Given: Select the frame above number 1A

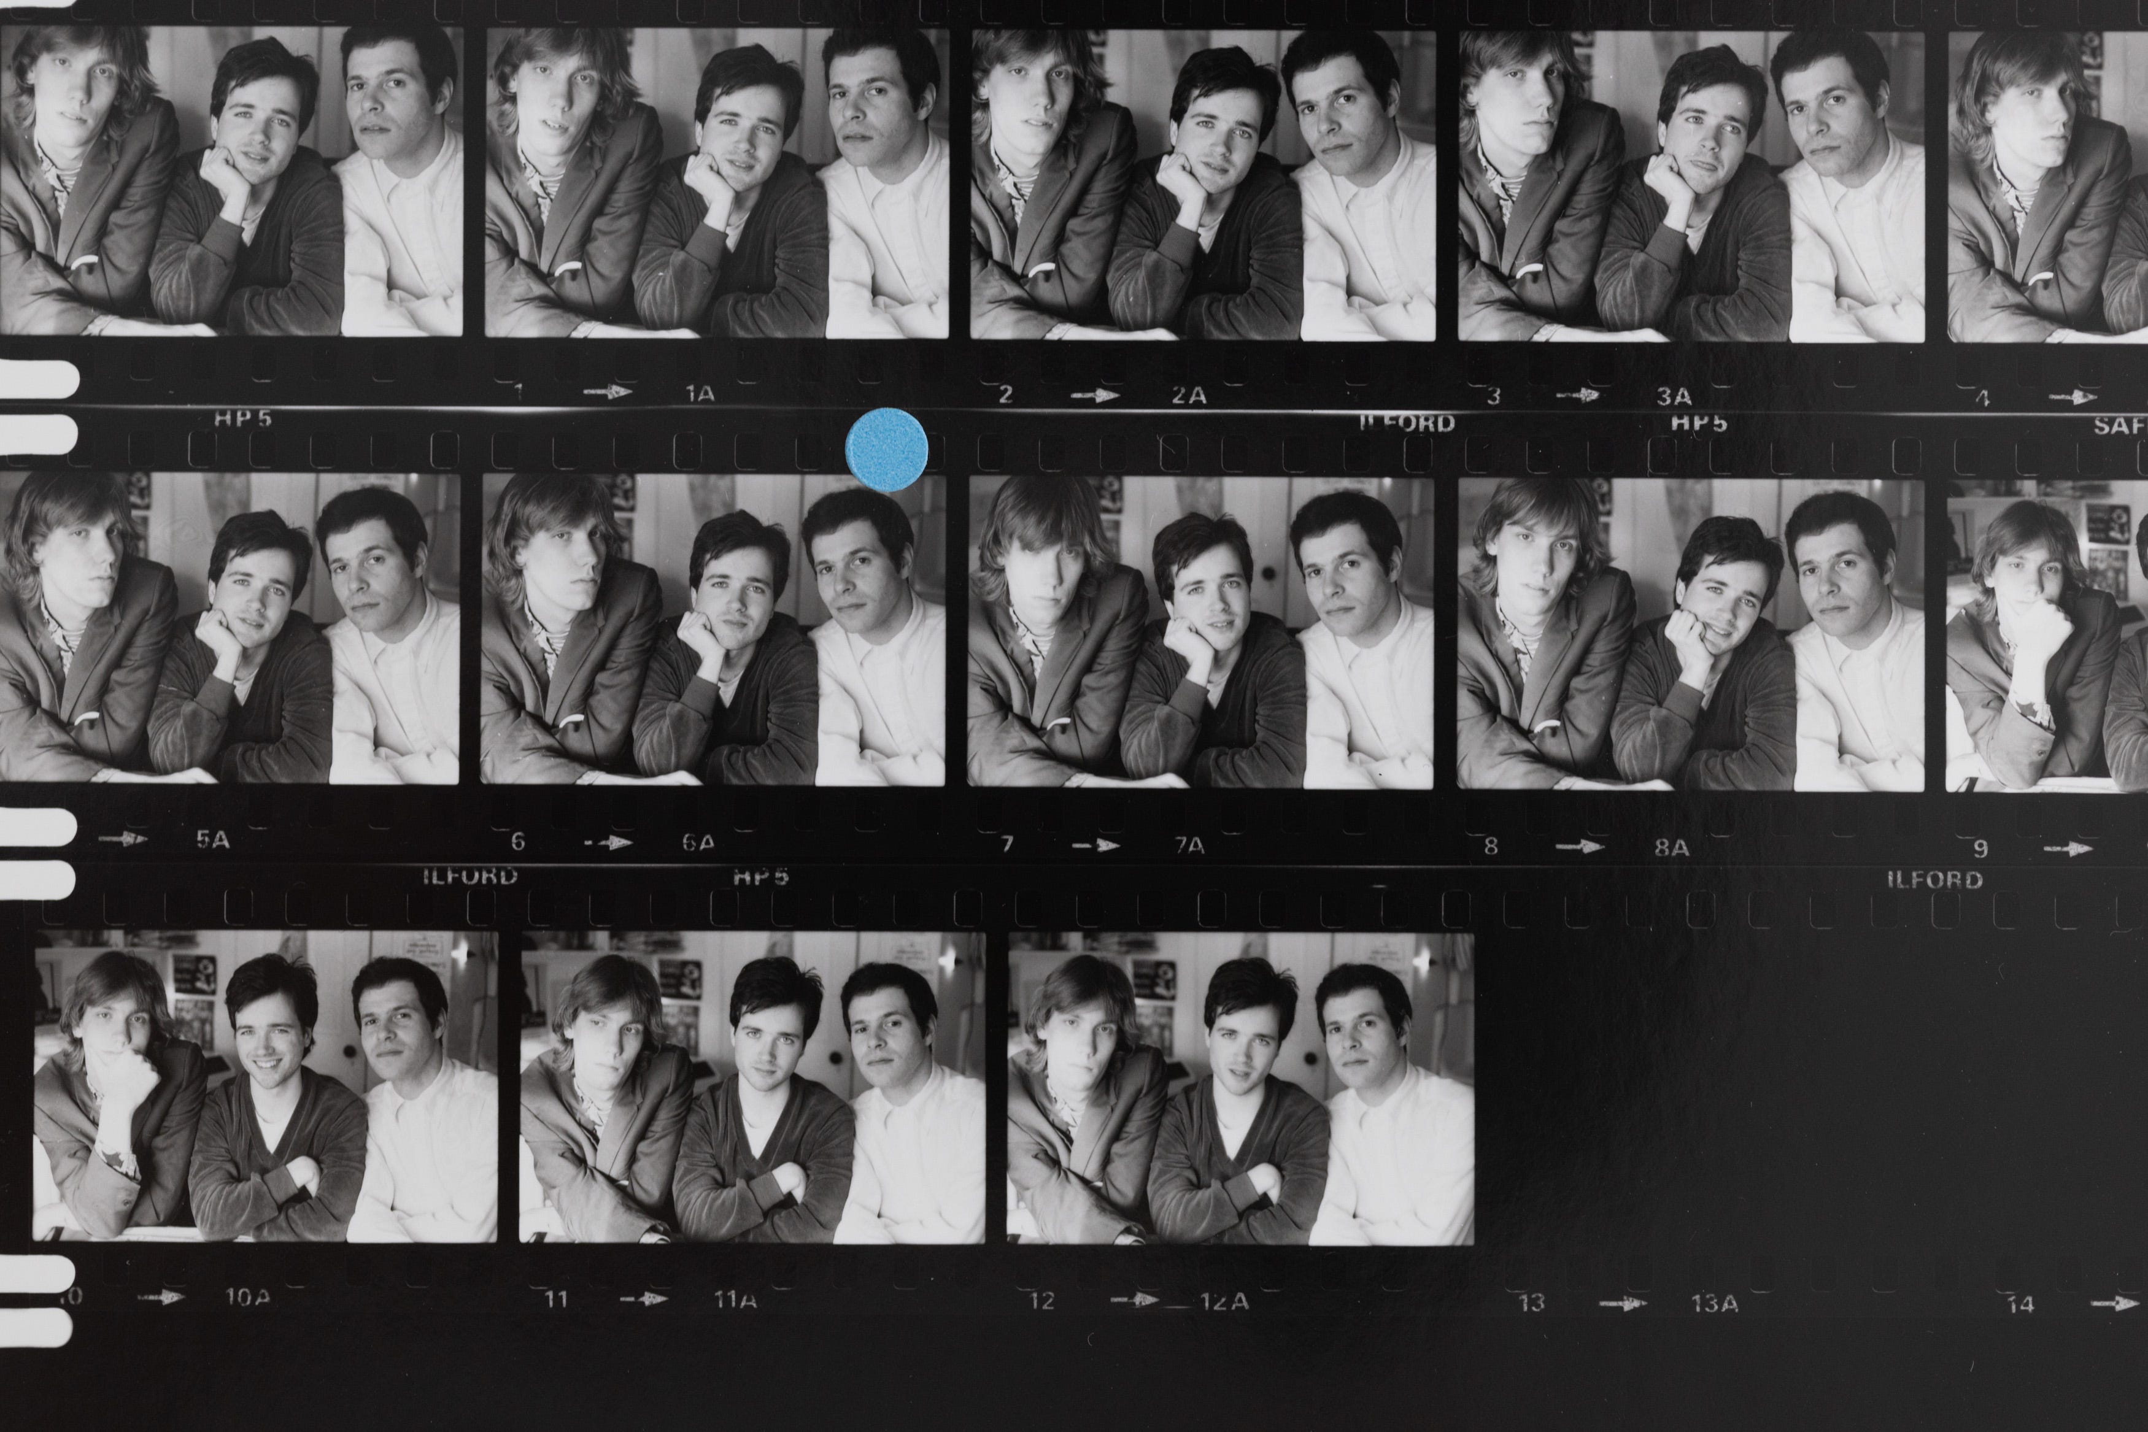Looking at the screenshot, I should pos(717,183).
